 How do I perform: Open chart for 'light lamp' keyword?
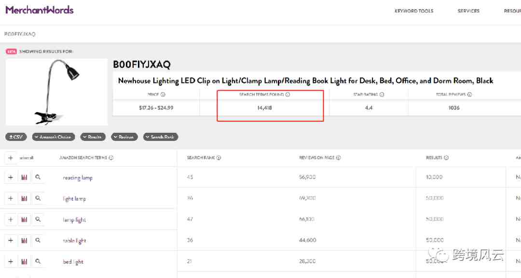tap(24, 198)
